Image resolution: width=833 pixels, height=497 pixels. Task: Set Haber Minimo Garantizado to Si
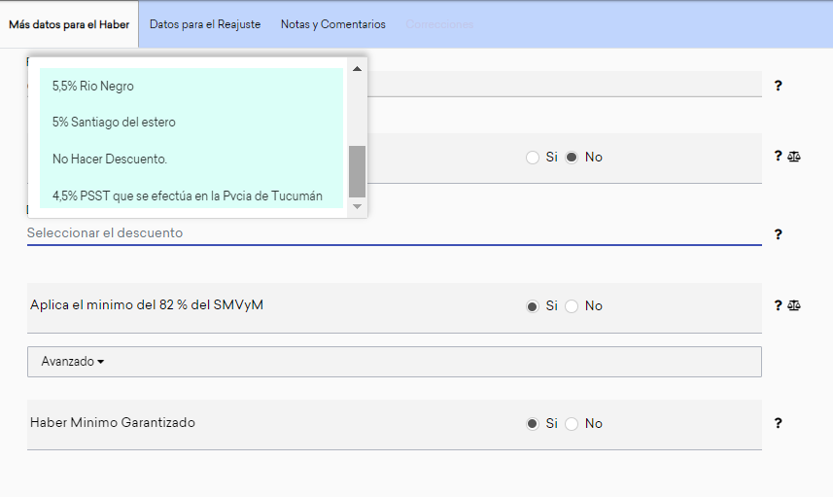pos(533,424)
